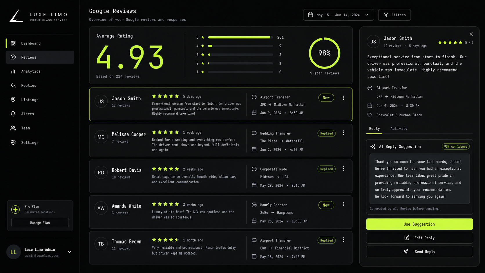Click the Edit Reply button
Viewport: 485px width, 273px height.
click(x=419, y=238)
